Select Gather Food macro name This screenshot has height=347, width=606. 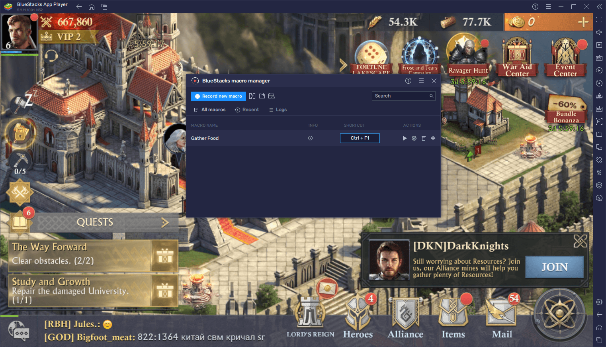(x=205, y=138)
